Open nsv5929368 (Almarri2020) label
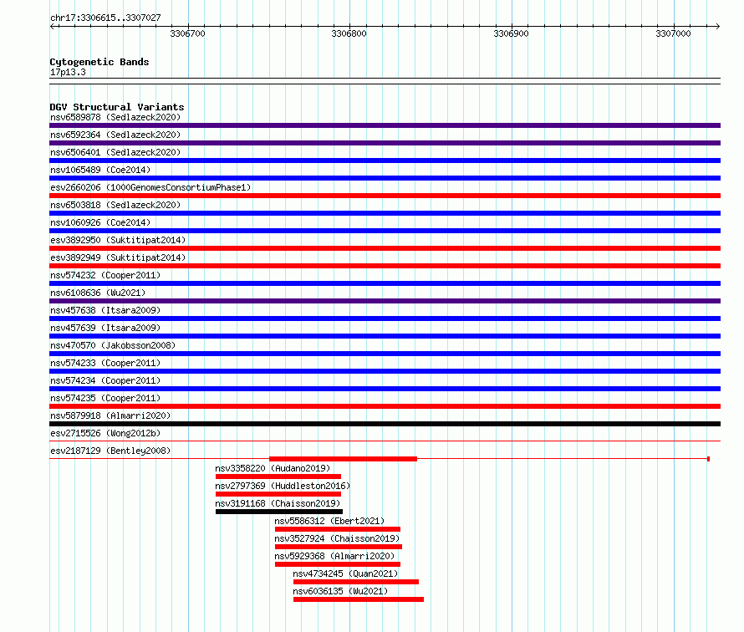Screen dimensions: 744x632 [334, 556]
